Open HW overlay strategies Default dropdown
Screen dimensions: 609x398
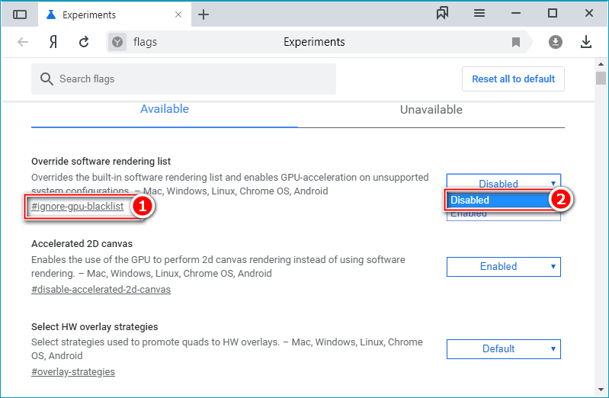pyautogui.click(x=503, y=348)
